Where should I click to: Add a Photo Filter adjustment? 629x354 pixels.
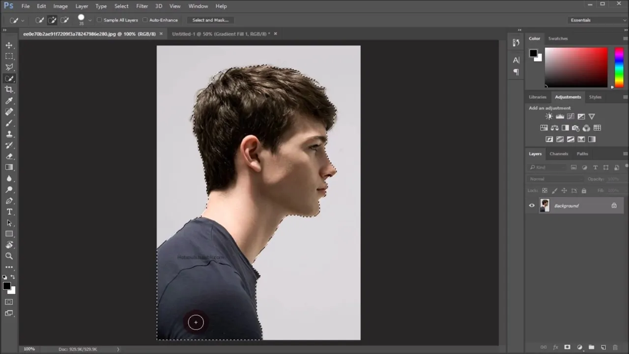(575, 128)
